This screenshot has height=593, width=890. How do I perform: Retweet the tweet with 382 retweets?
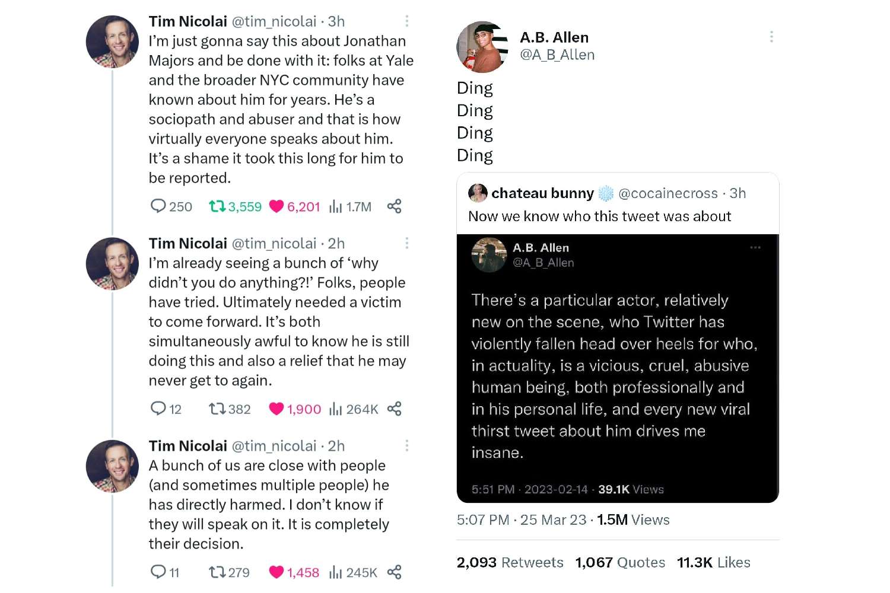pos(217,409)
